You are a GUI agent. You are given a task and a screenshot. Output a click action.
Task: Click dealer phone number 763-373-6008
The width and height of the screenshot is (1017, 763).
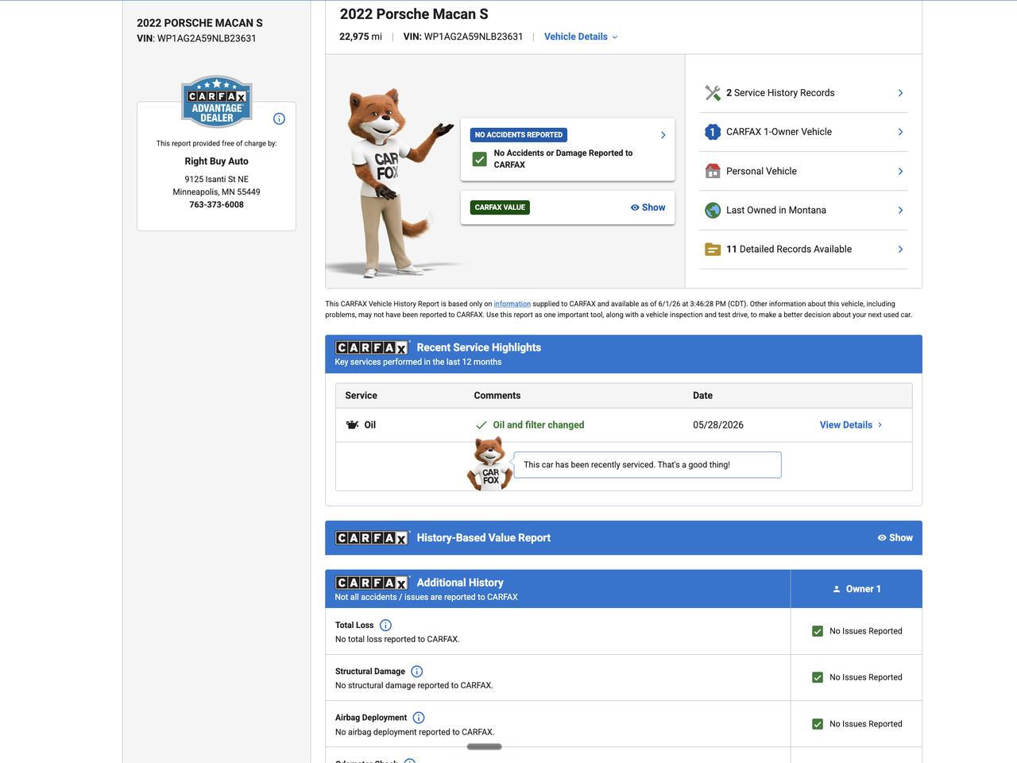tap(216, 204)
